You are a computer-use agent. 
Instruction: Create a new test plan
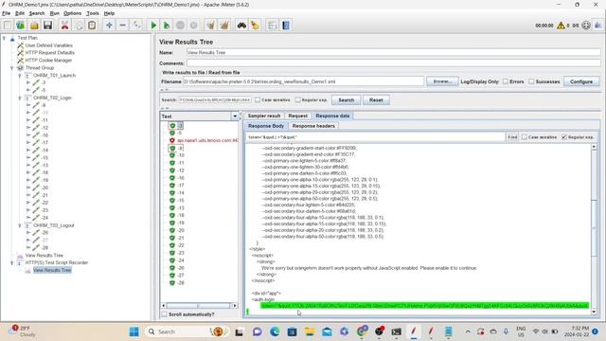tap(8, 26)
